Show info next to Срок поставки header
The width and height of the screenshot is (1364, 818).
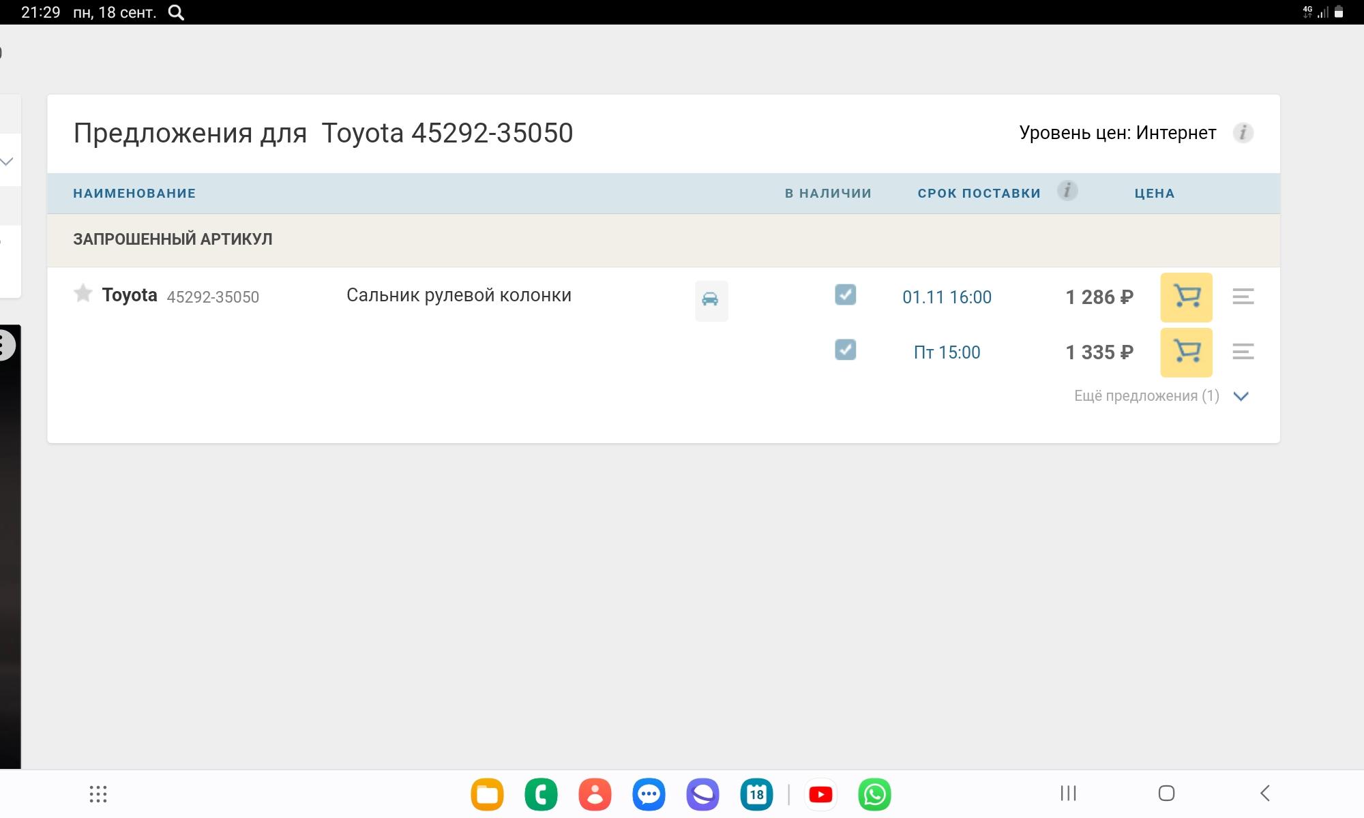pyautogui.click(x=1067, y=191)
